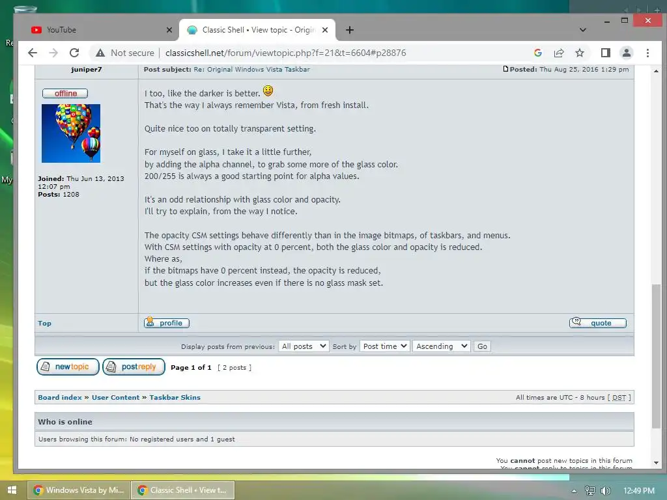Screen dimensions: 667x500
Task: Open the Not secure site warning
Action: click(x=124, y=53)
